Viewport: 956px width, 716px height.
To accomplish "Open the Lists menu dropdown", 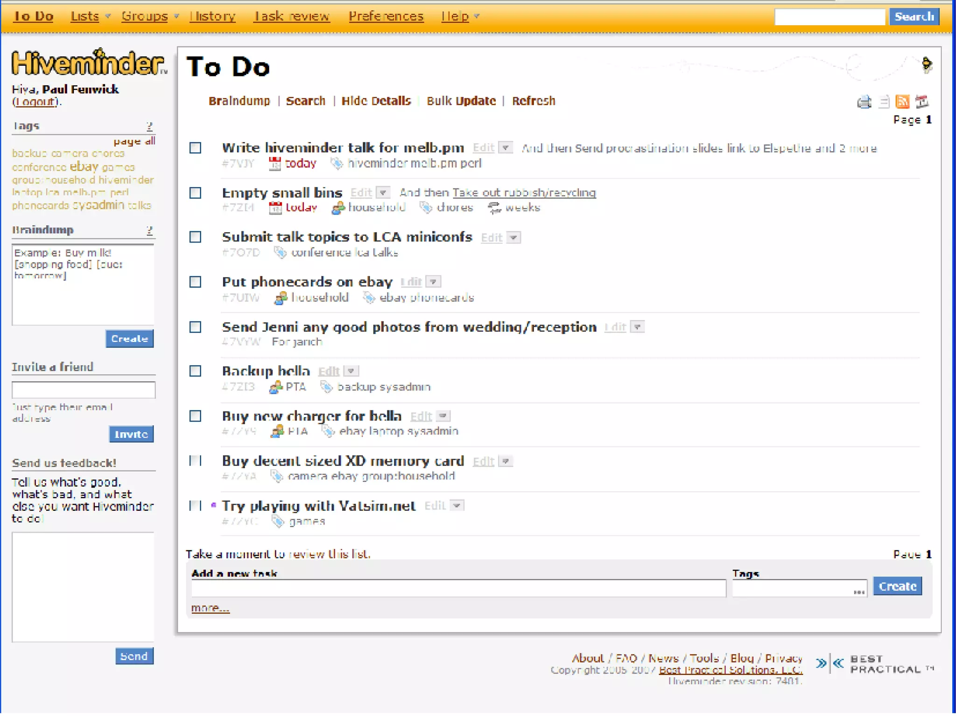I will (90, 16).
